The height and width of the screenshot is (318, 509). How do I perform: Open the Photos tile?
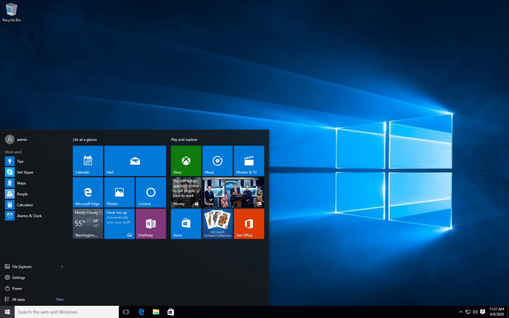(x=119, y=192)
